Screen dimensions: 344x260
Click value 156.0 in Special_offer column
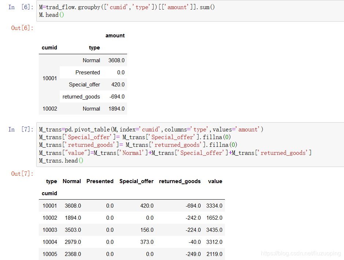coord(147,230)
